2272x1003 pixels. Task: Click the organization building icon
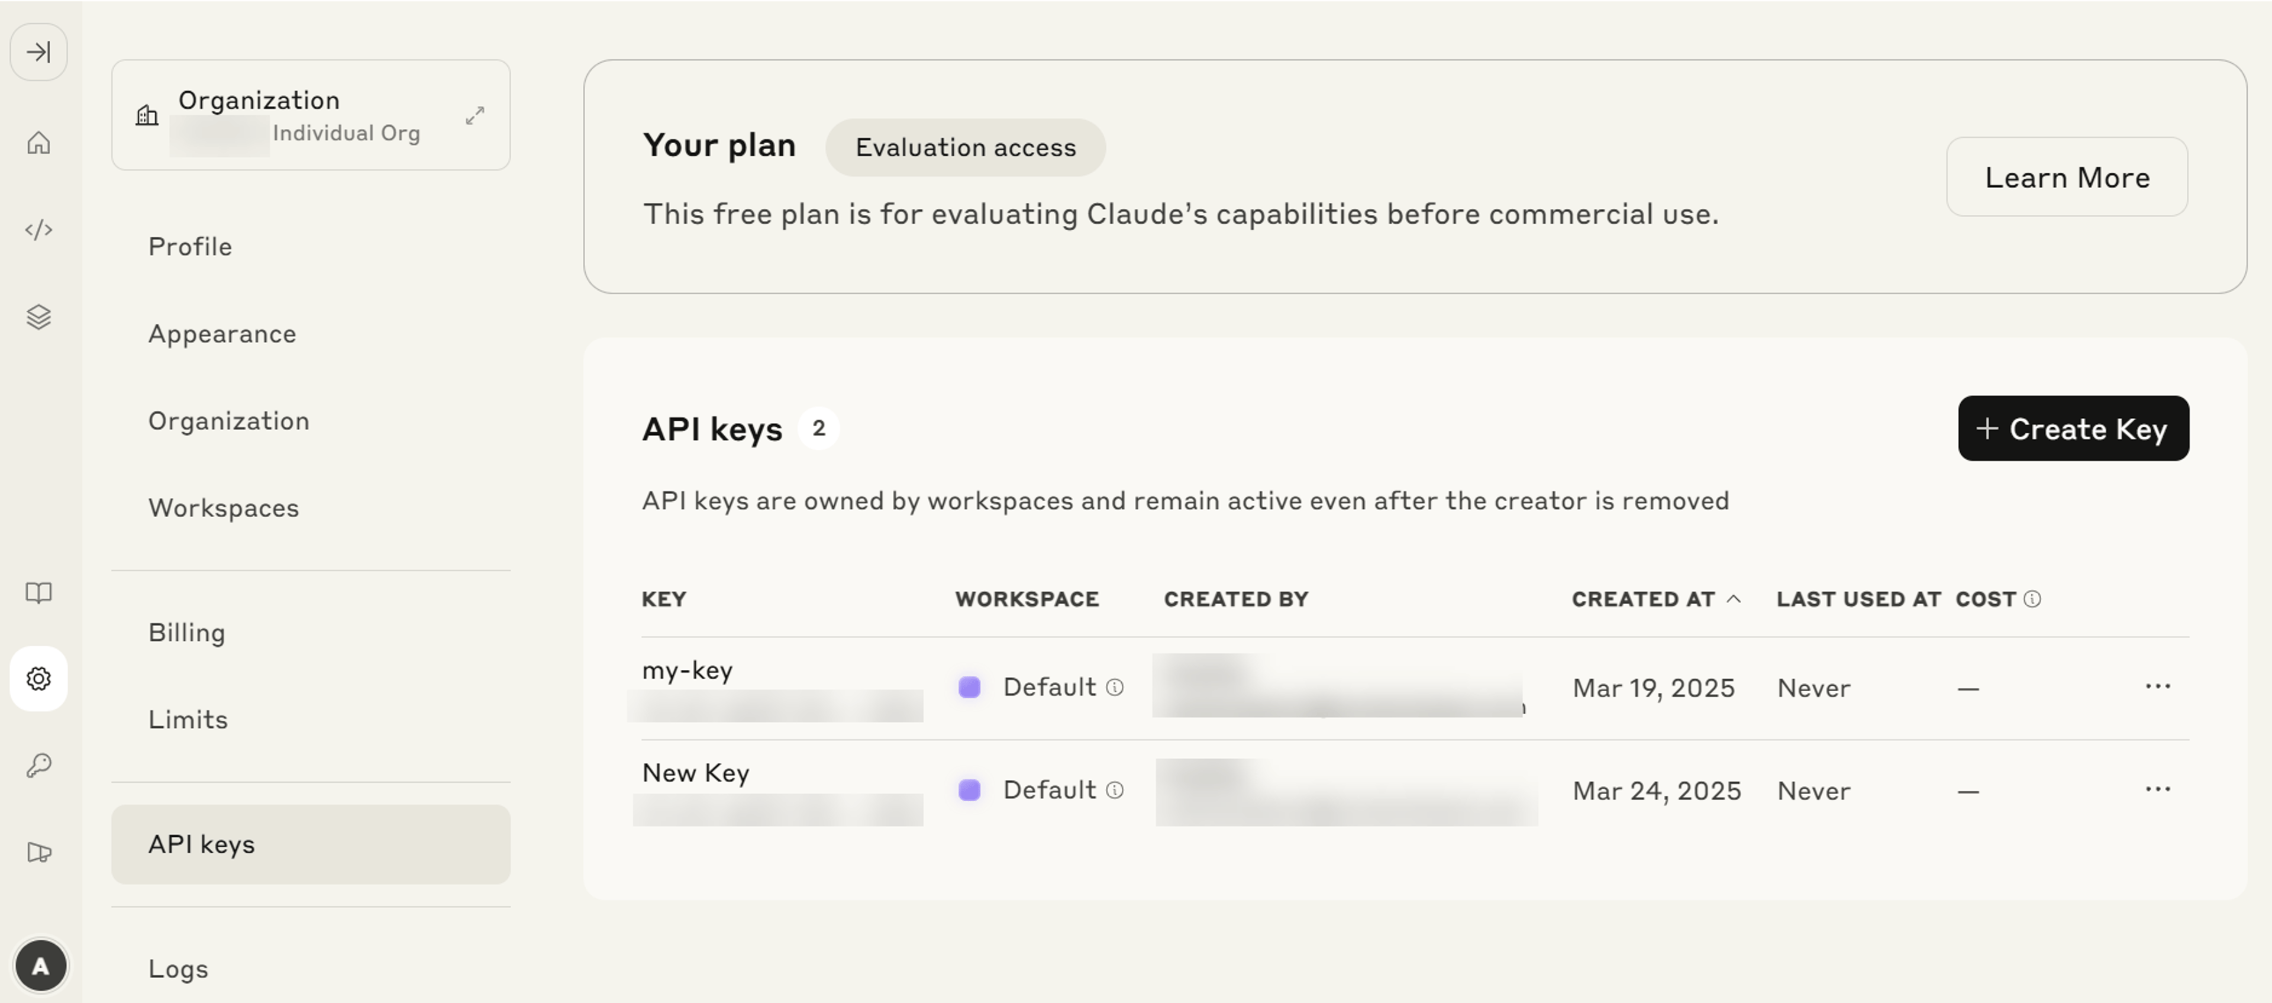tap(147, 115)
